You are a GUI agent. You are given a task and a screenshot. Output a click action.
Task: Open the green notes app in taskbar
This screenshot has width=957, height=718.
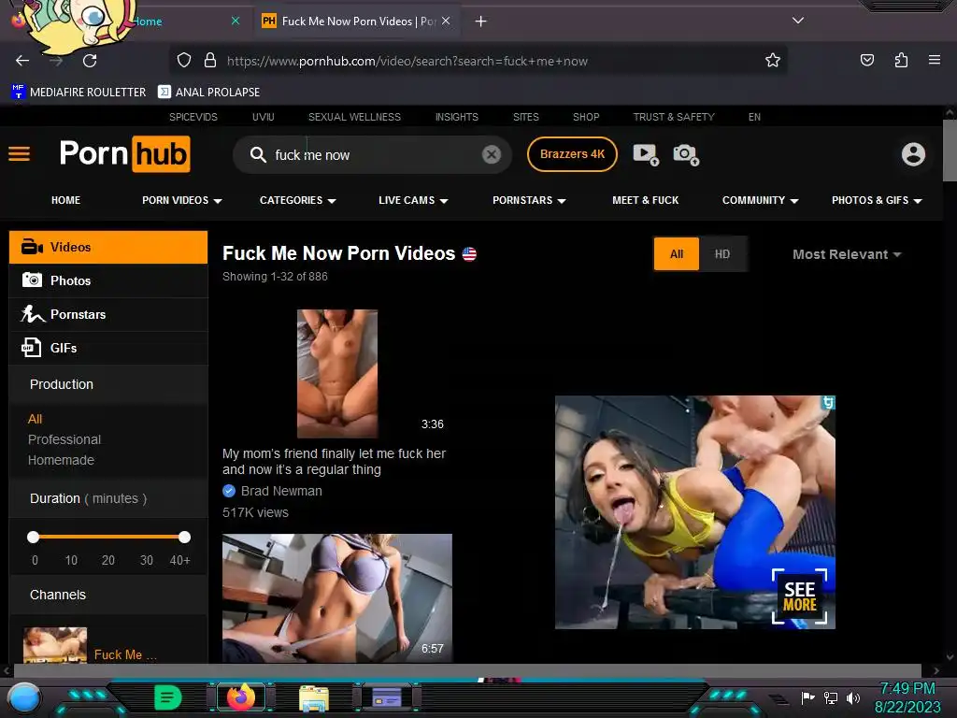pyautogui.click(x=168, y=697)
